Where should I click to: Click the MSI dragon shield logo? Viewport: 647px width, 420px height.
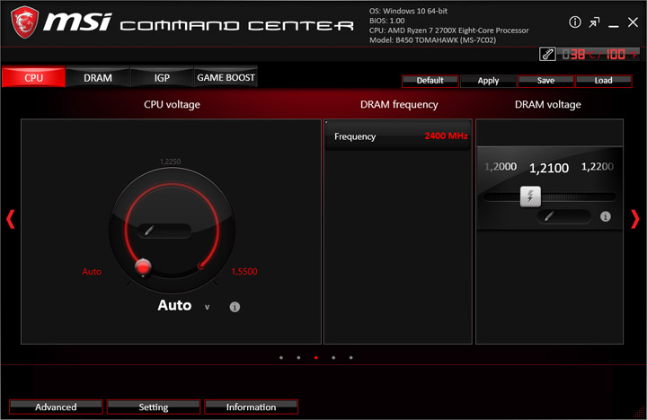[x=25, y=22]
